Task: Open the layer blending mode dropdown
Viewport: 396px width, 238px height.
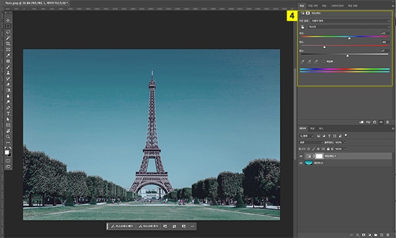Action: (x=311, y=142)
